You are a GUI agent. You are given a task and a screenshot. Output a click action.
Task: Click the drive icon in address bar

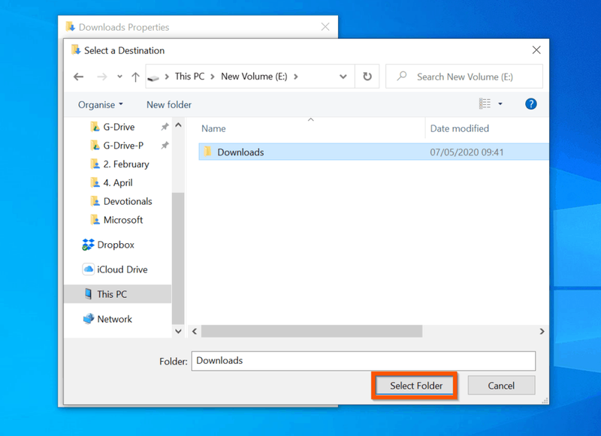click(x=153, y=78)
